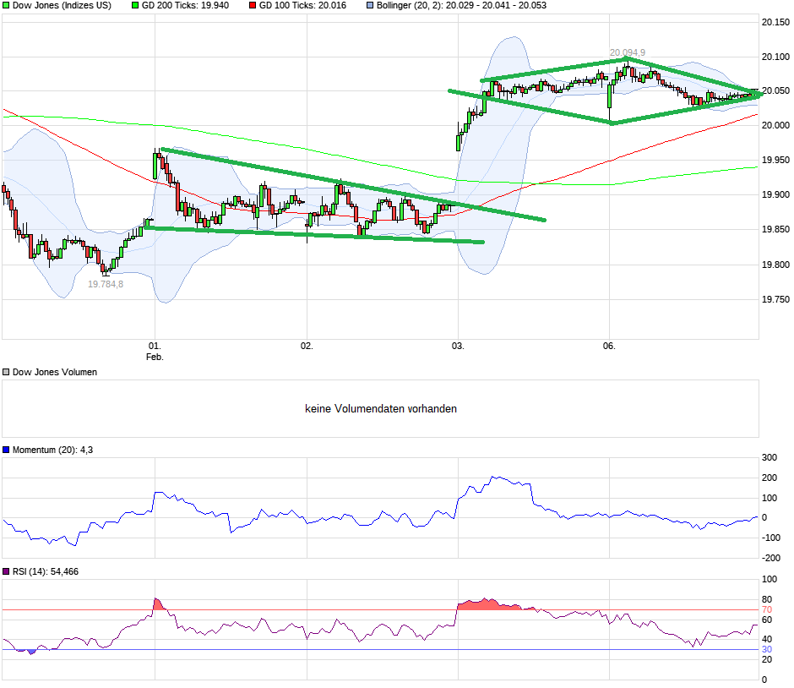Screen dimensions: 794x688
Task: Click the 20.000 price axis label
Action: click(775, 126)
